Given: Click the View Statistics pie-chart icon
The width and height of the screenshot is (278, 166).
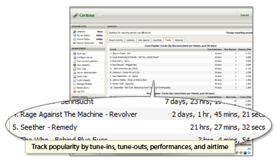Looking at the screenshot, I should coord(75,65).
